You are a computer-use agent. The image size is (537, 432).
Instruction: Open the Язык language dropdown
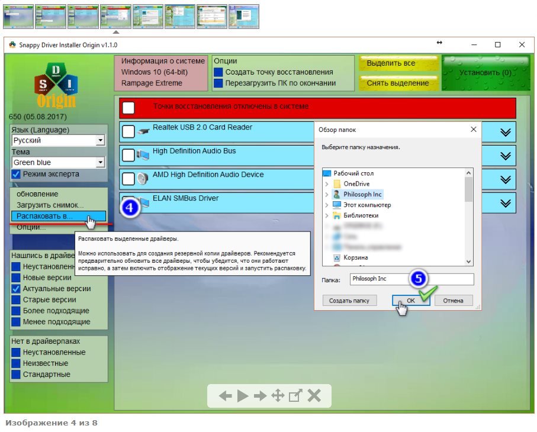pos(100,141)
